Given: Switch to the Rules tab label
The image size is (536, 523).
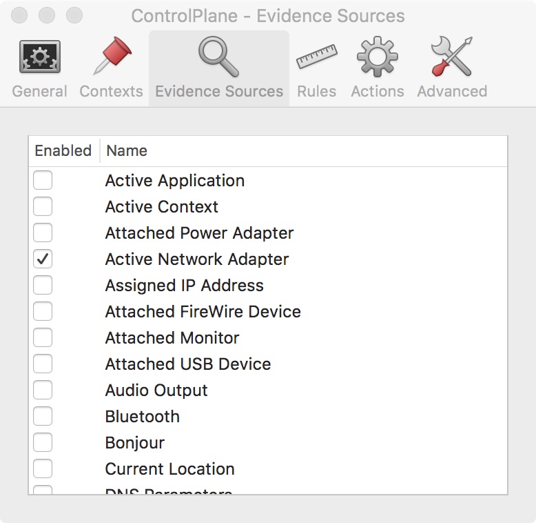Looking at the screenshot, I should coord(316,91).
